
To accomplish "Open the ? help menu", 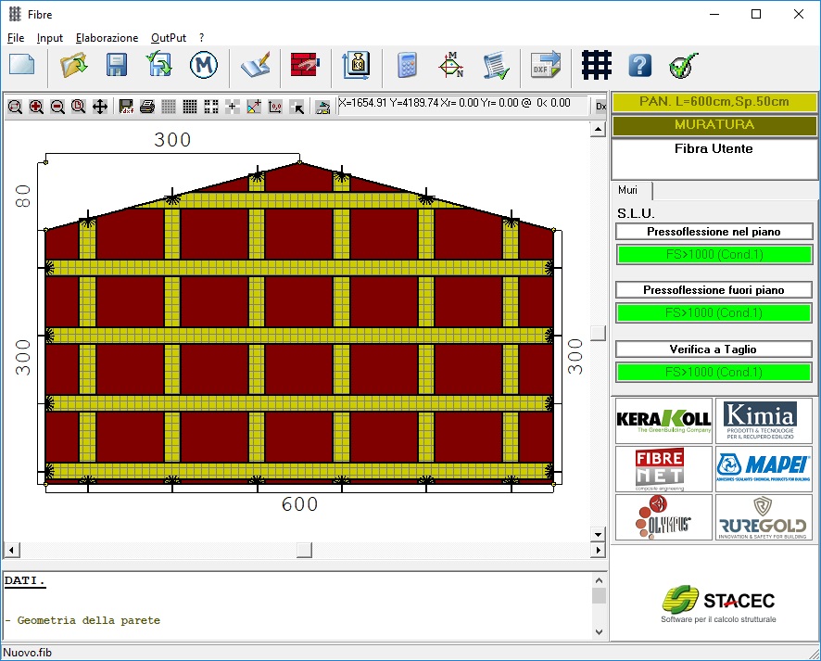I will tap(202, 38).
